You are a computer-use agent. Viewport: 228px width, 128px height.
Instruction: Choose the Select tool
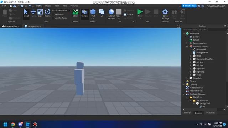26,13
